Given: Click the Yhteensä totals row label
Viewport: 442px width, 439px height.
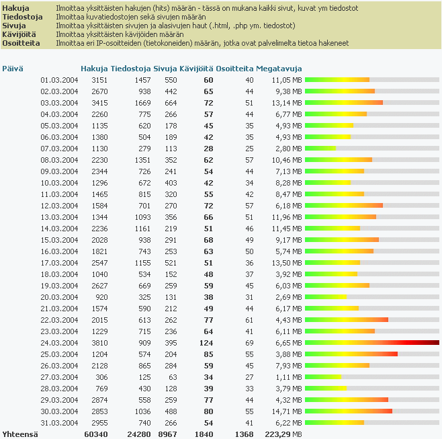Looking at the screenshot, I should coord(20,434).
